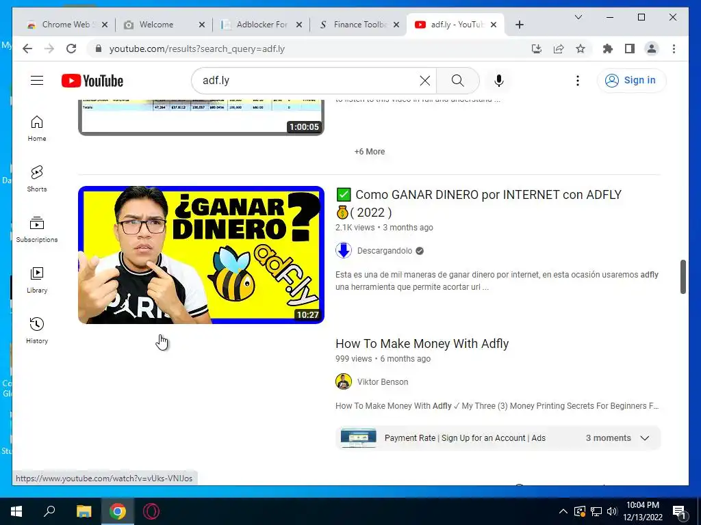This screenshot has height=525, width=701.
Task: Share this page icon in address bar
Action: (559, 49)
